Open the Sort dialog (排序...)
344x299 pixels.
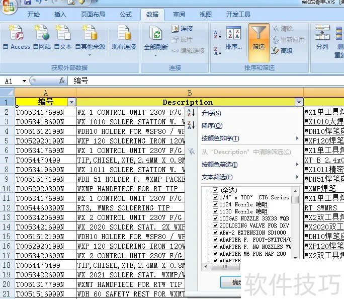[x=234, y=38]
